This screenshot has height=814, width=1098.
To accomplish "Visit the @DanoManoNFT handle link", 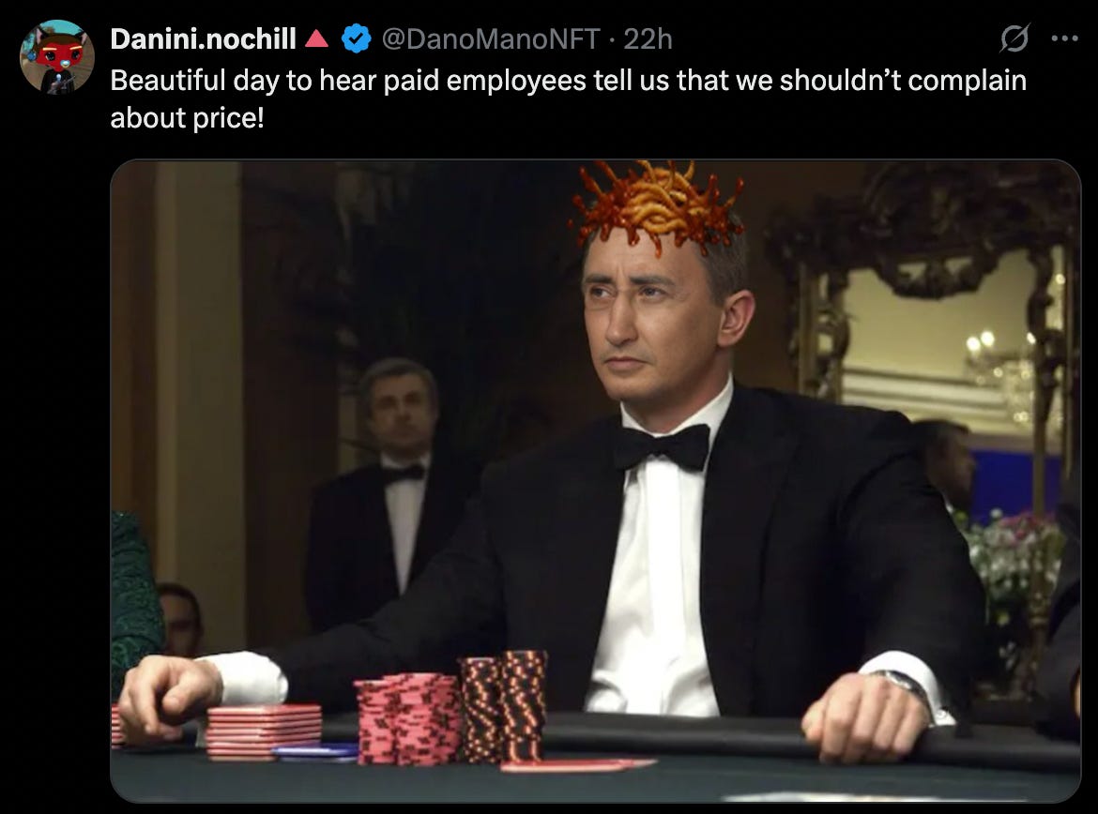I will (490, 38).
